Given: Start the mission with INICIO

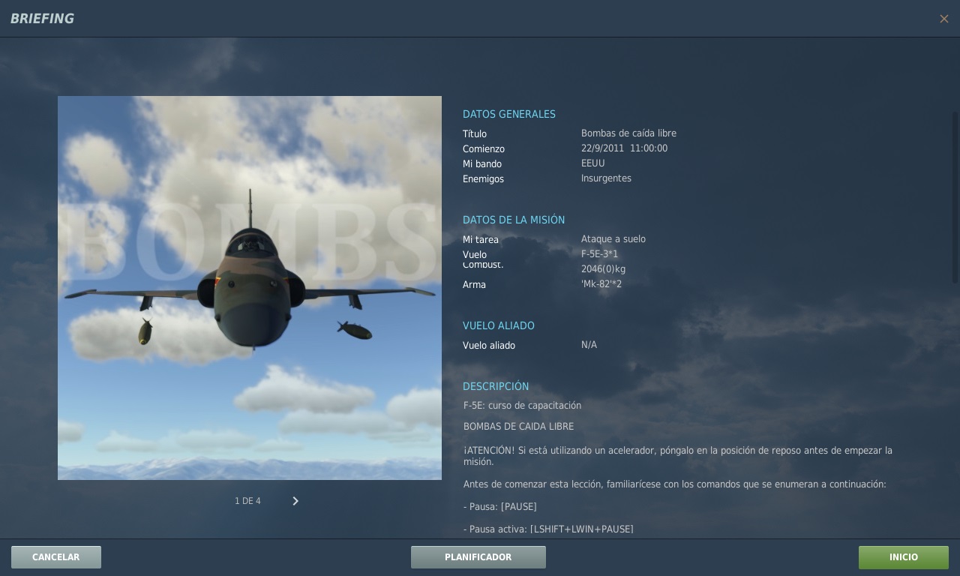Looking at the screenshot, I should [903, 557].
